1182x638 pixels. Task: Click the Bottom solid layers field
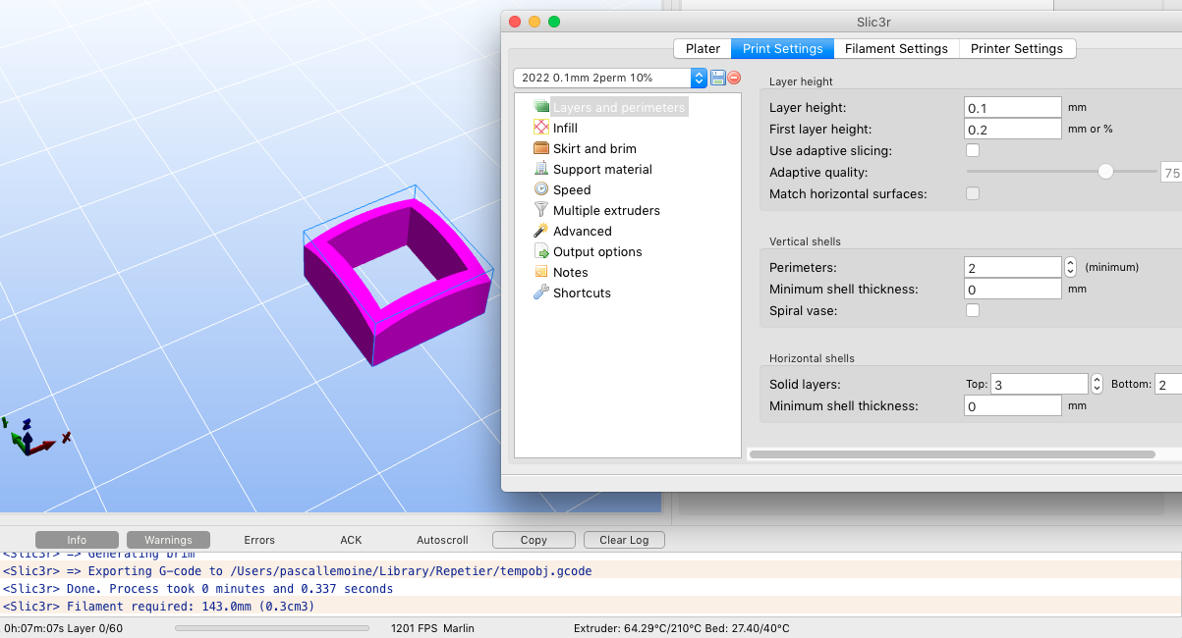coord(1167,384)
